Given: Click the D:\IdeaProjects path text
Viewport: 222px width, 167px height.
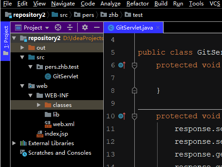Looking at the screenshot, I should pyautogui.click(x=83, y=38).
